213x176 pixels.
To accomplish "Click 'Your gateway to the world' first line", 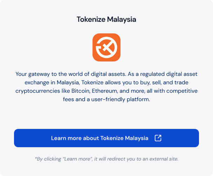I will tap(106, 74).
